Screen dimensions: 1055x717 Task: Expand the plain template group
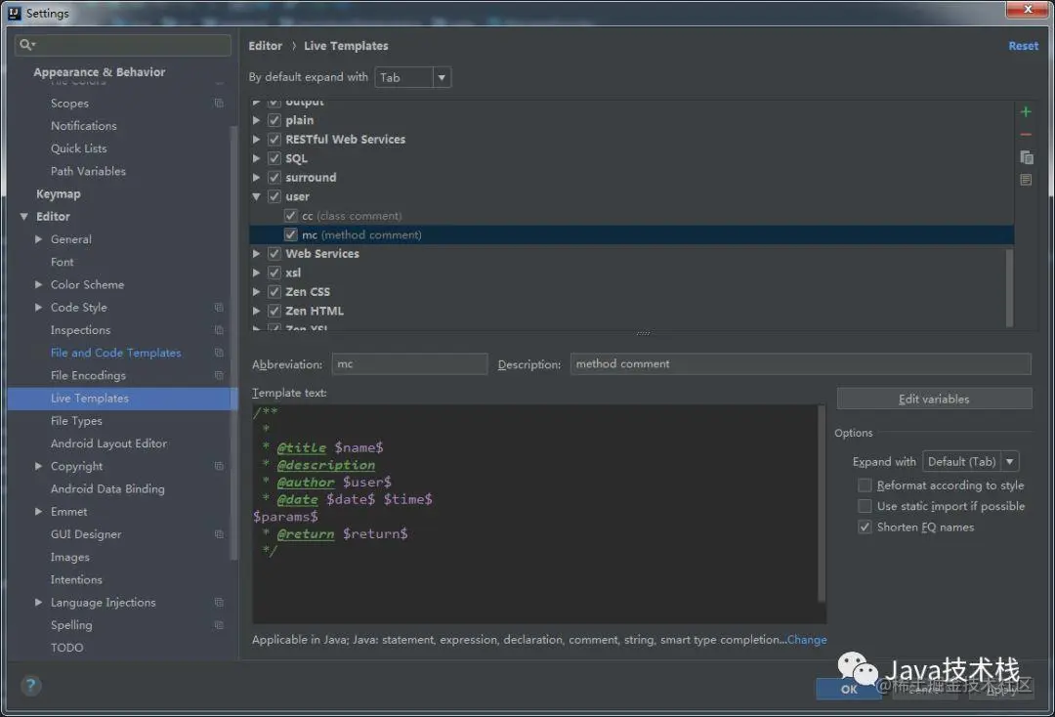(256, 120)
